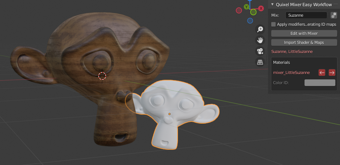
Task: Click the zoom view magnifier icon
Action: [260, 29]
